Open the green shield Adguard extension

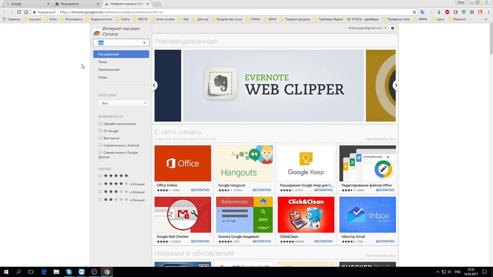[x=464, y=12]
